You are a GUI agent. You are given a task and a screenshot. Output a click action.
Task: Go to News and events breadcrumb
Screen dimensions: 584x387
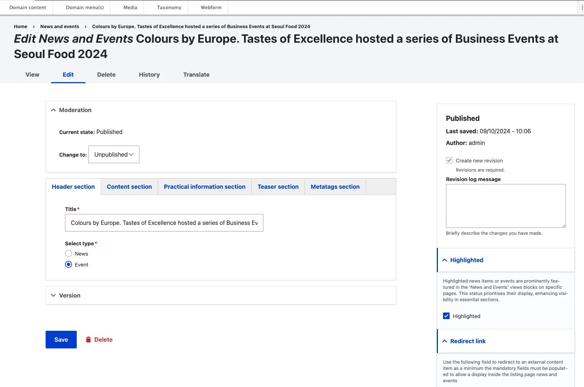pos(60,26)
